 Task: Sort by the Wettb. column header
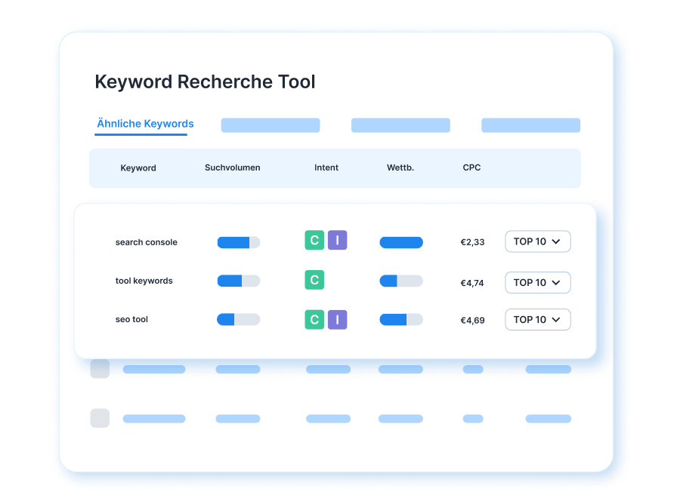coord(400,167)
